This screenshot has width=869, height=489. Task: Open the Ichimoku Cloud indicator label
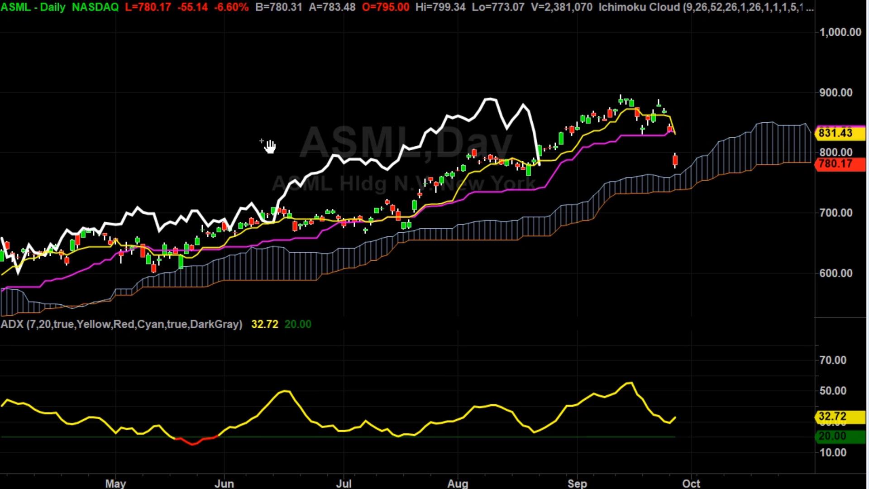point(706,7)
